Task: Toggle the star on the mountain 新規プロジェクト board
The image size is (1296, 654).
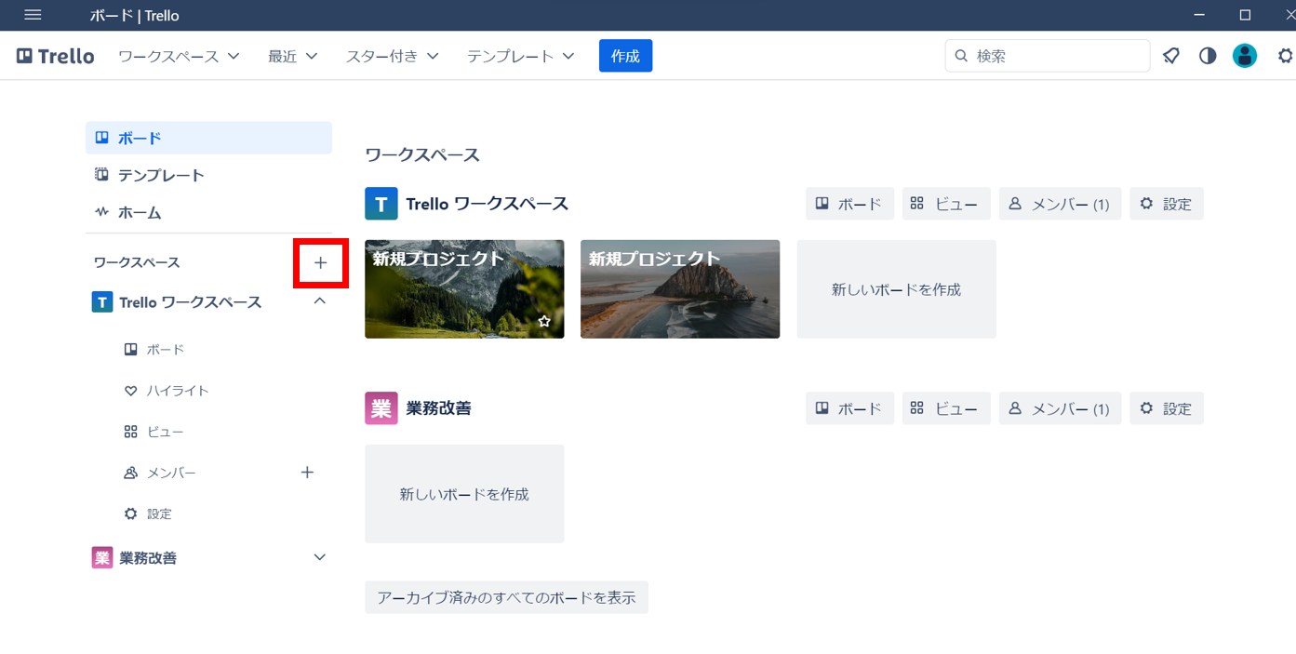Action: 544,320
